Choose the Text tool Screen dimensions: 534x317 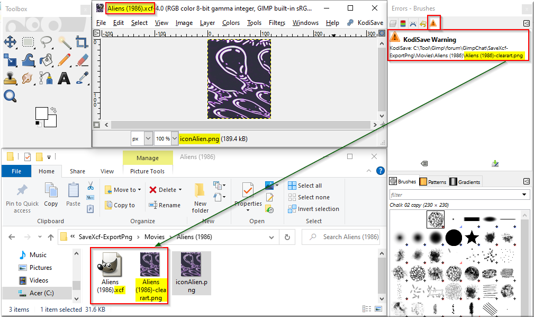click(64, 78)
